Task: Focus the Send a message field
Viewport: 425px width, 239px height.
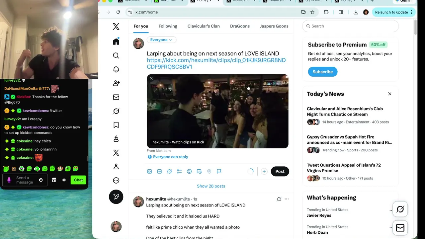Action: [x=25, y=180]
